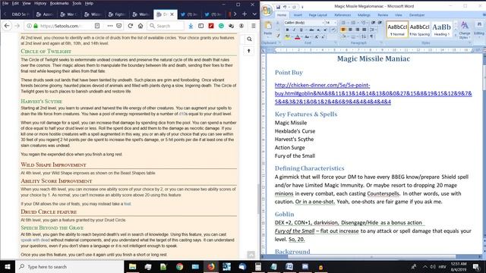Toggle subscript formatting in Word
Image resolution: width=486 pixels, height=273 pixels.
tap(318, 30)
